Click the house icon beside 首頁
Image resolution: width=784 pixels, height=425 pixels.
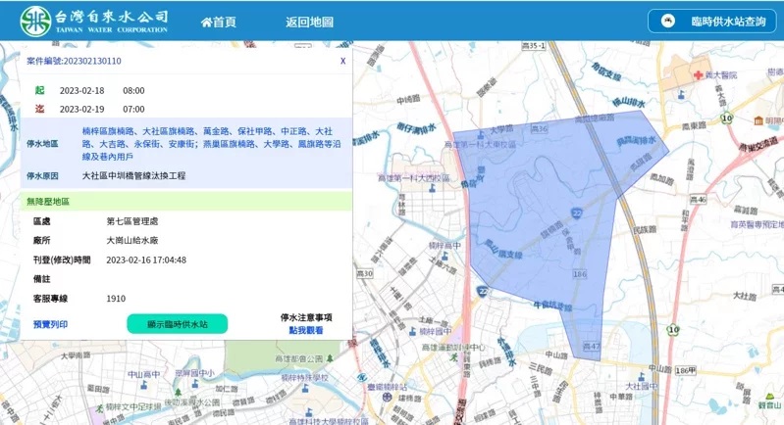click(206, 22)
